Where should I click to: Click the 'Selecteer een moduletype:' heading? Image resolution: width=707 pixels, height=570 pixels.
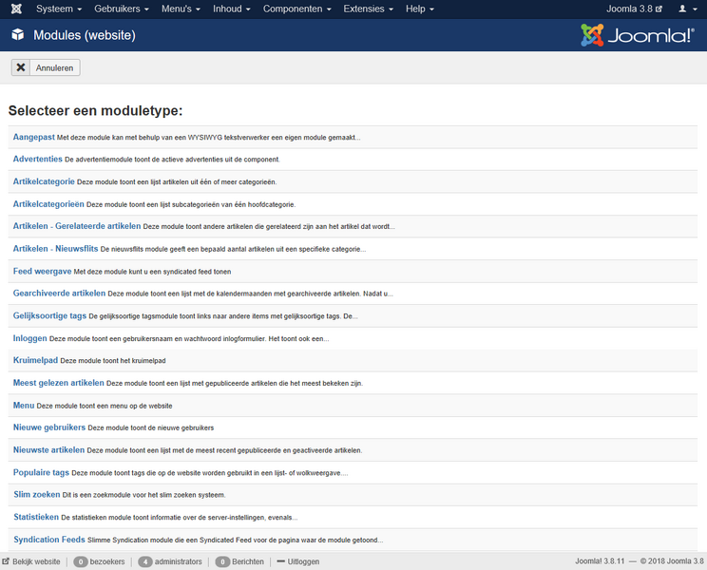click(96, 110)
